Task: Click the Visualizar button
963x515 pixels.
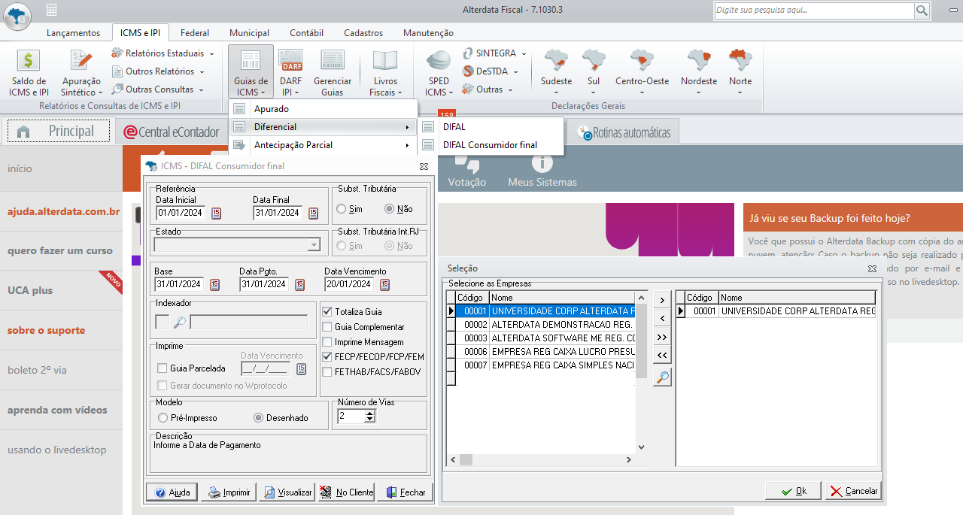Action: (287, 492)
